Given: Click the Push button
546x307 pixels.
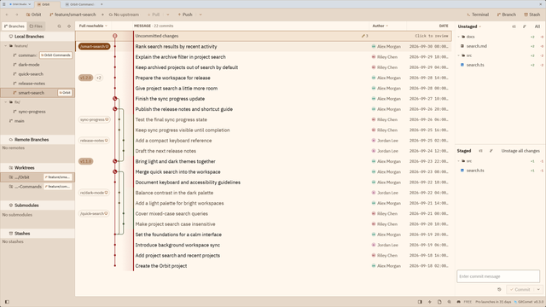Looking at the screenshot, I should [185, 14].
